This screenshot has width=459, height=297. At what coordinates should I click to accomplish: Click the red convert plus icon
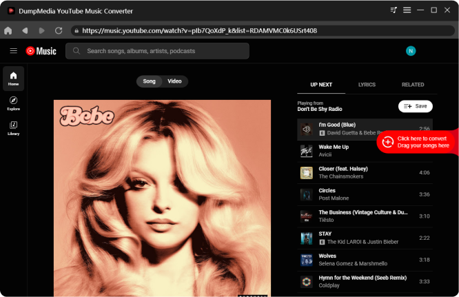point(387,142)
